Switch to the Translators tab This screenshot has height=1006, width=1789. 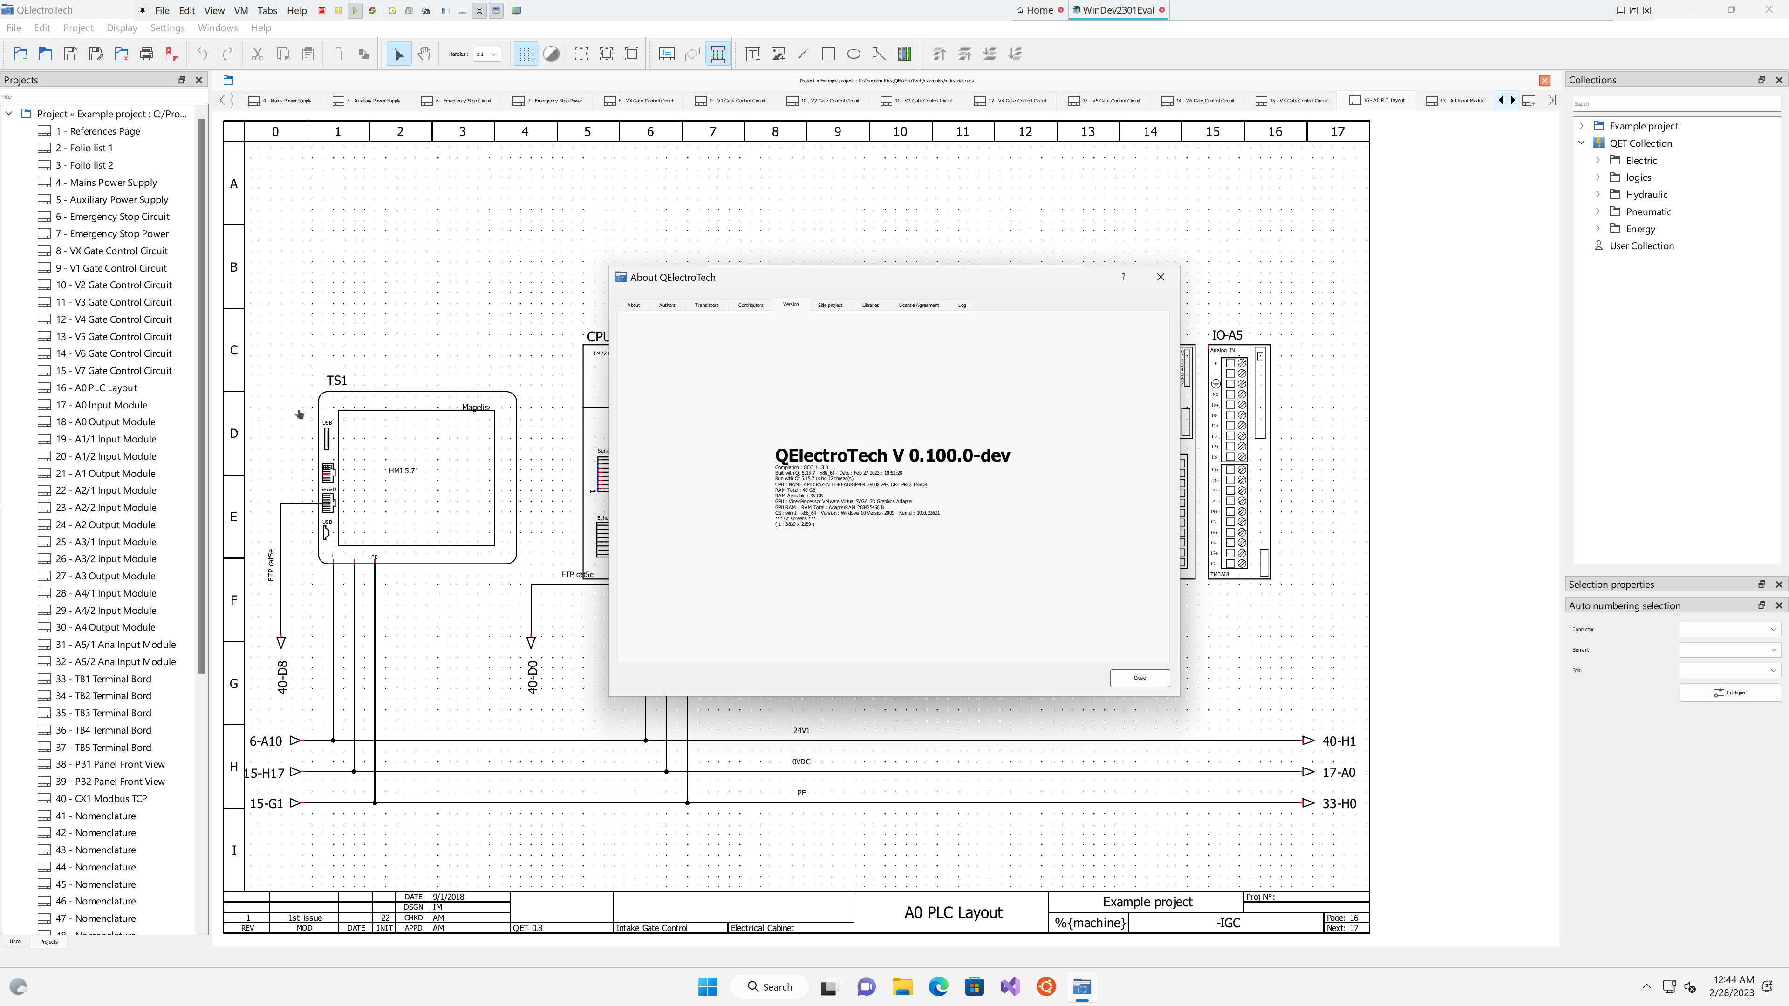[706, 305]
